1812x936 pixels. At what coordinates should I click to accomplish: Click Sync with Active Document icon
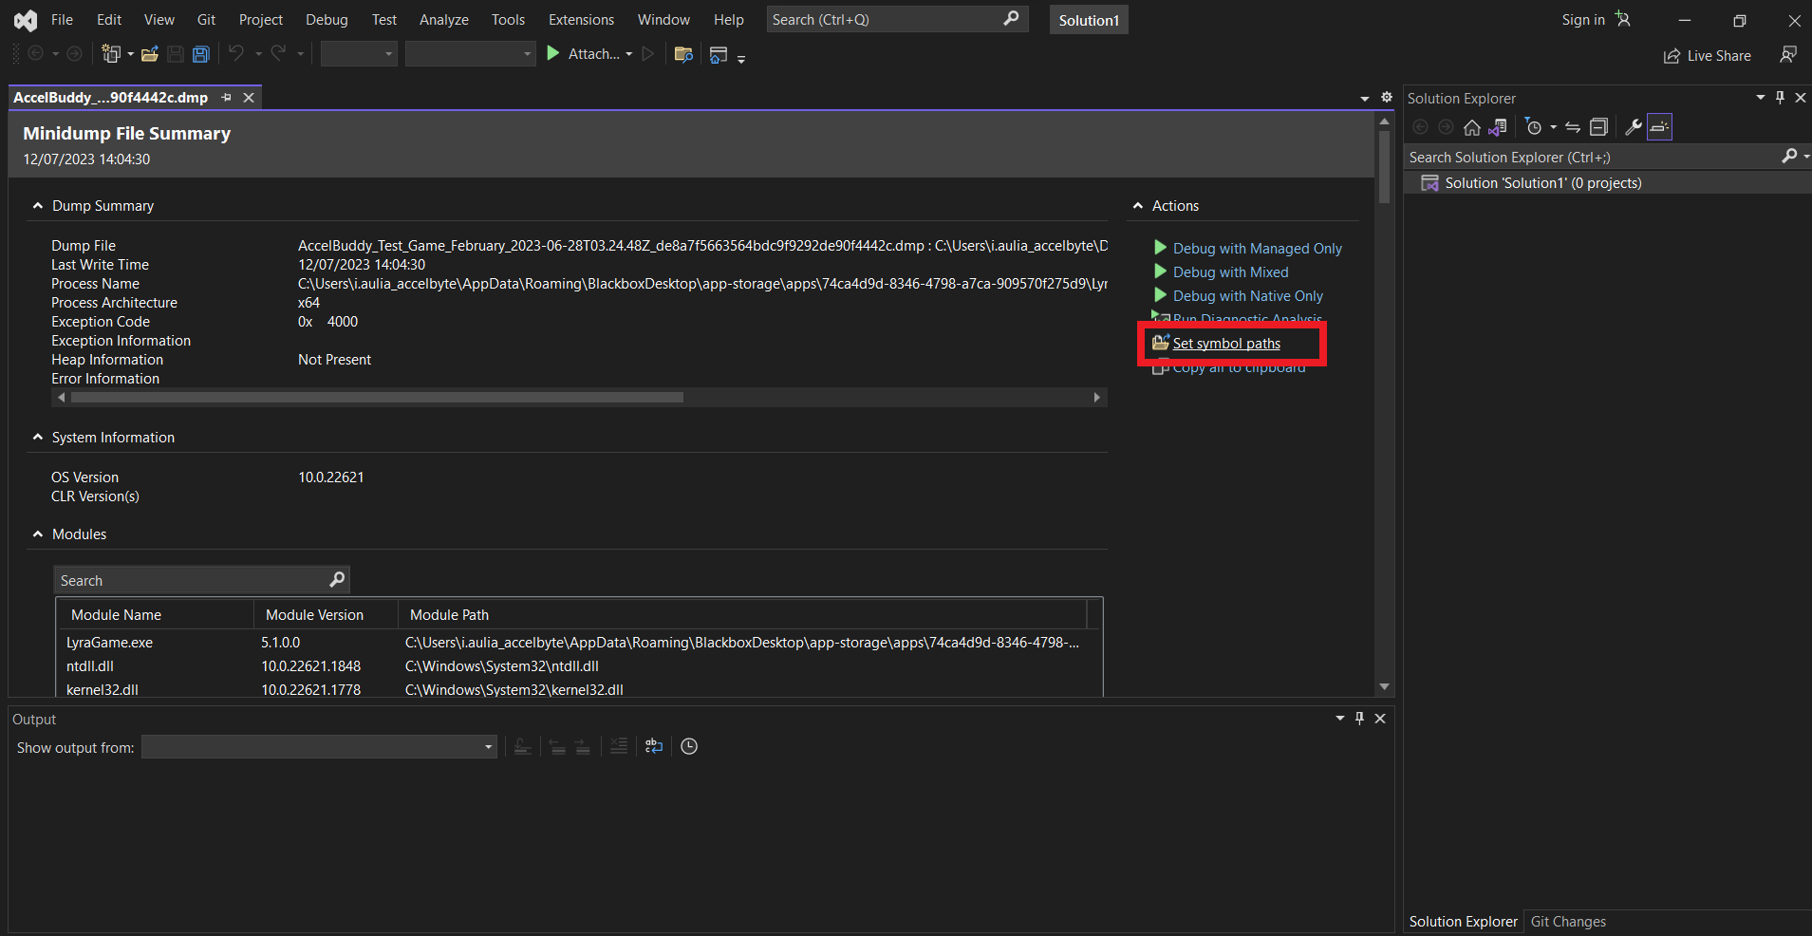point(1573,127)
